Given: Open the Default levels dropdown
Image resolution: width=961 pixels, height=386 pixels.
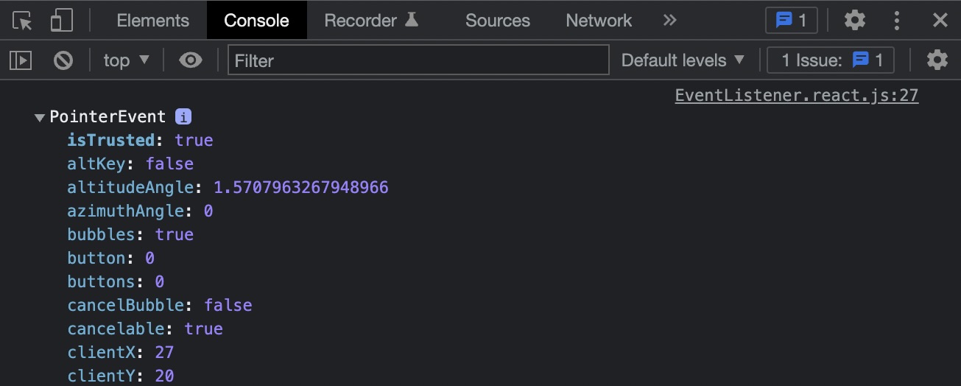Looking at the screenshot, I should tap(683, 60).
